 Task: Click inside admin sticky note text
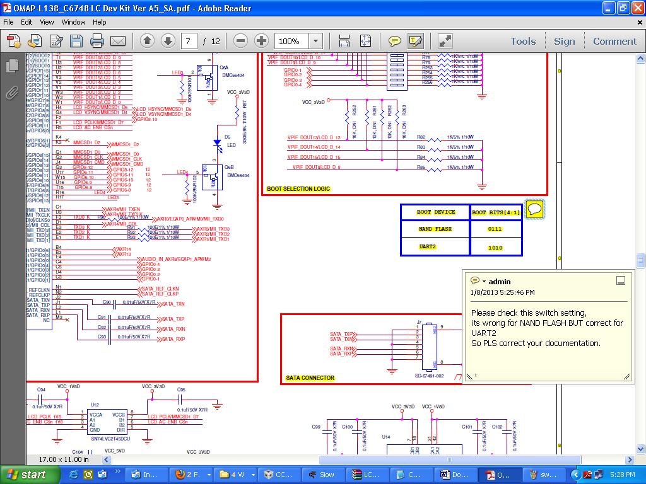(x=547, y=328)
